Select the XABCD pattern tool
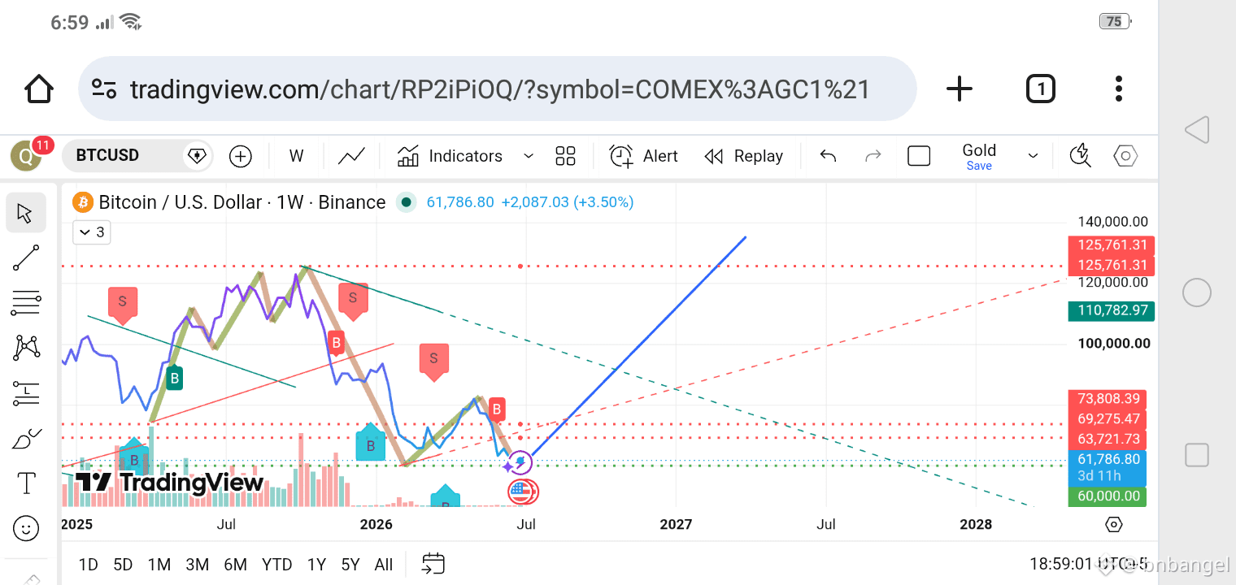The height and width of the screenshot is (585, 1236). [x=26, y=348]
